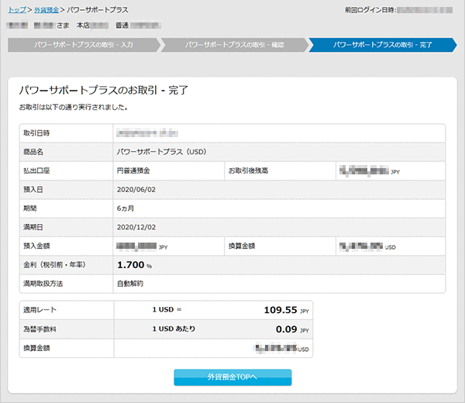Select the 取引 - 入力 step tab
The image size is (465, 403).
coord(82,45)
